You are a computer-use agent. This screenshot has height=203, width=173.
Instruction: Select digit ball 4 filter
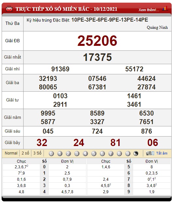coord(85,154)
